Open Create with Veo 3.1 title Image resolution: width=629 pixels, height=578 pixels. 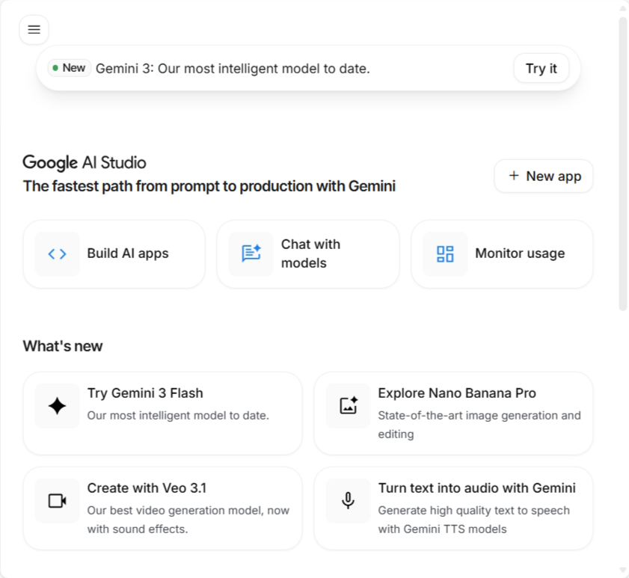(147, 488)
